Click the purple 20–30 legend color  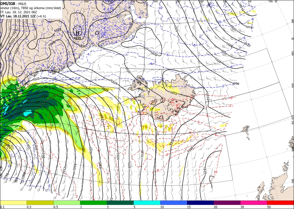227,203
